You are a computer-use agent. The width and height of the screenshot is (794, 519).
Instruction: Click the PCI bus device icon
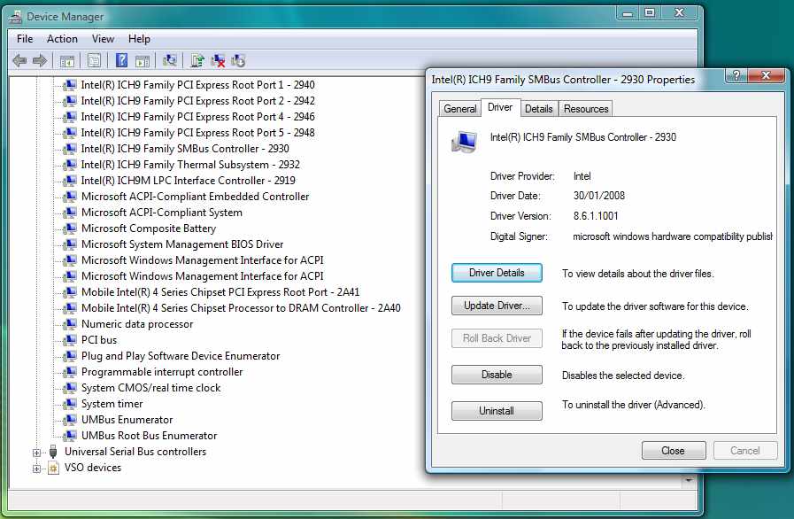pyautogui.click(x=70, y=340)
